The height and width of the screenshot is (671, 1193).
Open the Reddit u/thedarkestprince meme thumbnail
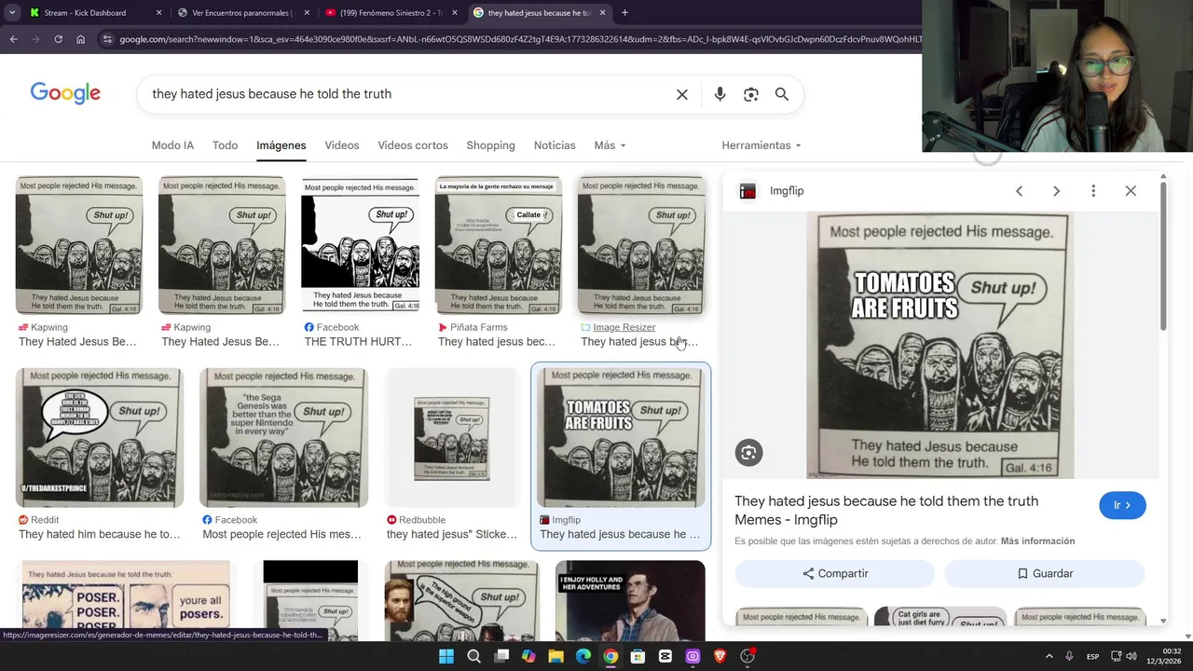coord(100,437)
